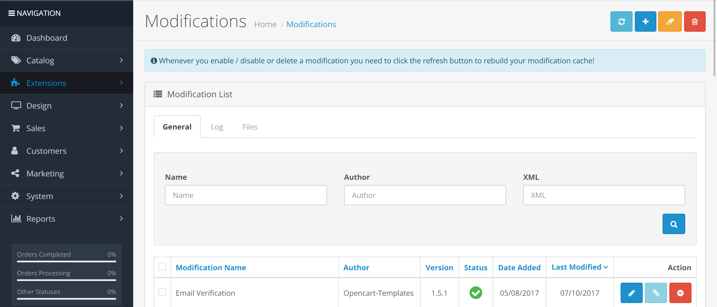Image resolution: width=717 pixels, height=307 pixels.
Task: Expand the Design menu chevron
Action: click(122, 105)
